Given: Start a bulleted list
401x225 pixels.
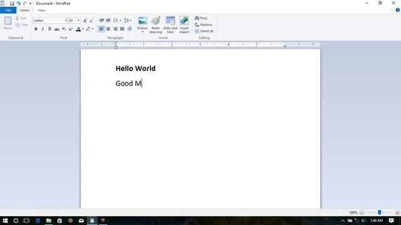Looking at the screenshot, I should [x=115, y=21].
